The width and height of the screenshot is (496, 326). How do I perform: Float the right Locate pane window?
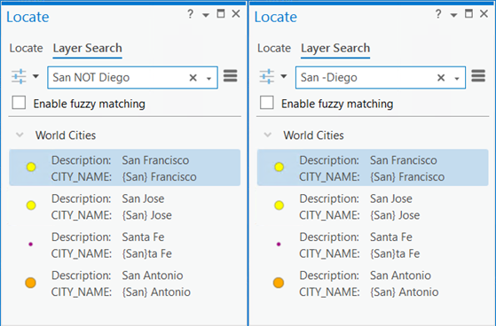tap(468, 14)
